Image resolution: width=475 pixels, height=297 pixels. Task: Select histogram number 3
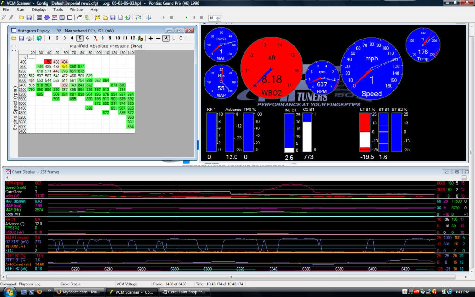64,38
